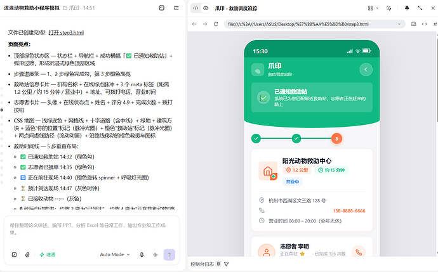The height and width of the screenshot is (272, 438).
Task: Click the 志愿者已接单 14:35 list item
Action: point(57,167)
